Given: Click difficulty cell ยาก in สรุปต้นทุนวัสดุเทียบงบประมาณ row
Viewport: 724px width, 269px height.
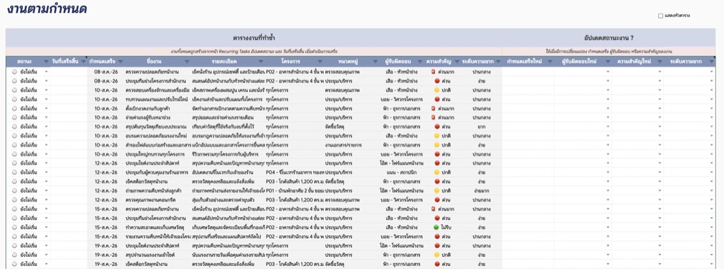Looking at the screenshot, I should point(481,127).
